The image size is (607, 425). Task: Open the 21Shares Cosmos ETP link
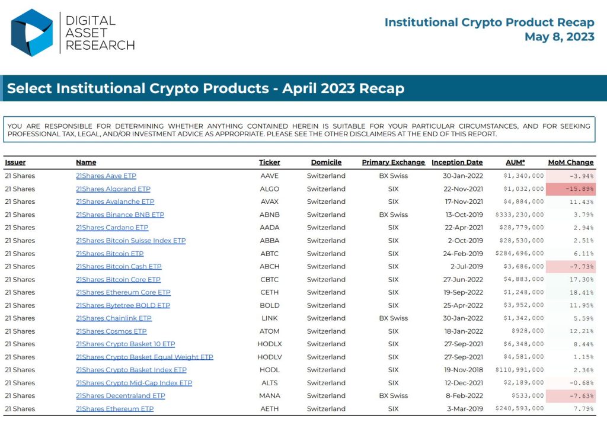(111, 331)
